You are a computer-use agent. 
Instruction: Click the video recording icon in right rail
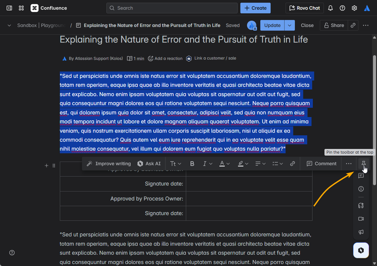pyautogui.click(x=361, y=219)
